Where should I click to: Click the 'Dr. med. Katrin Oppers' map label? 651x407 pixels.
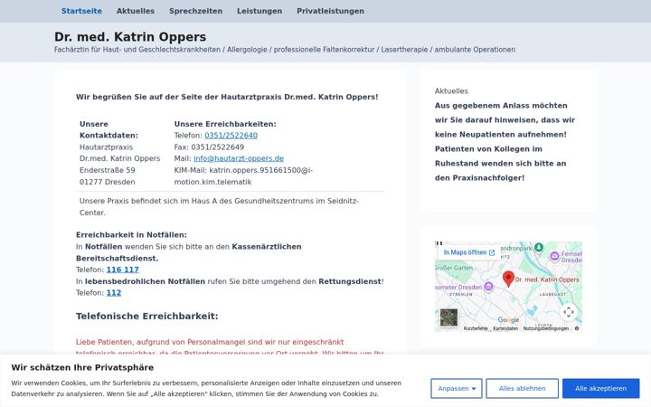547,279
